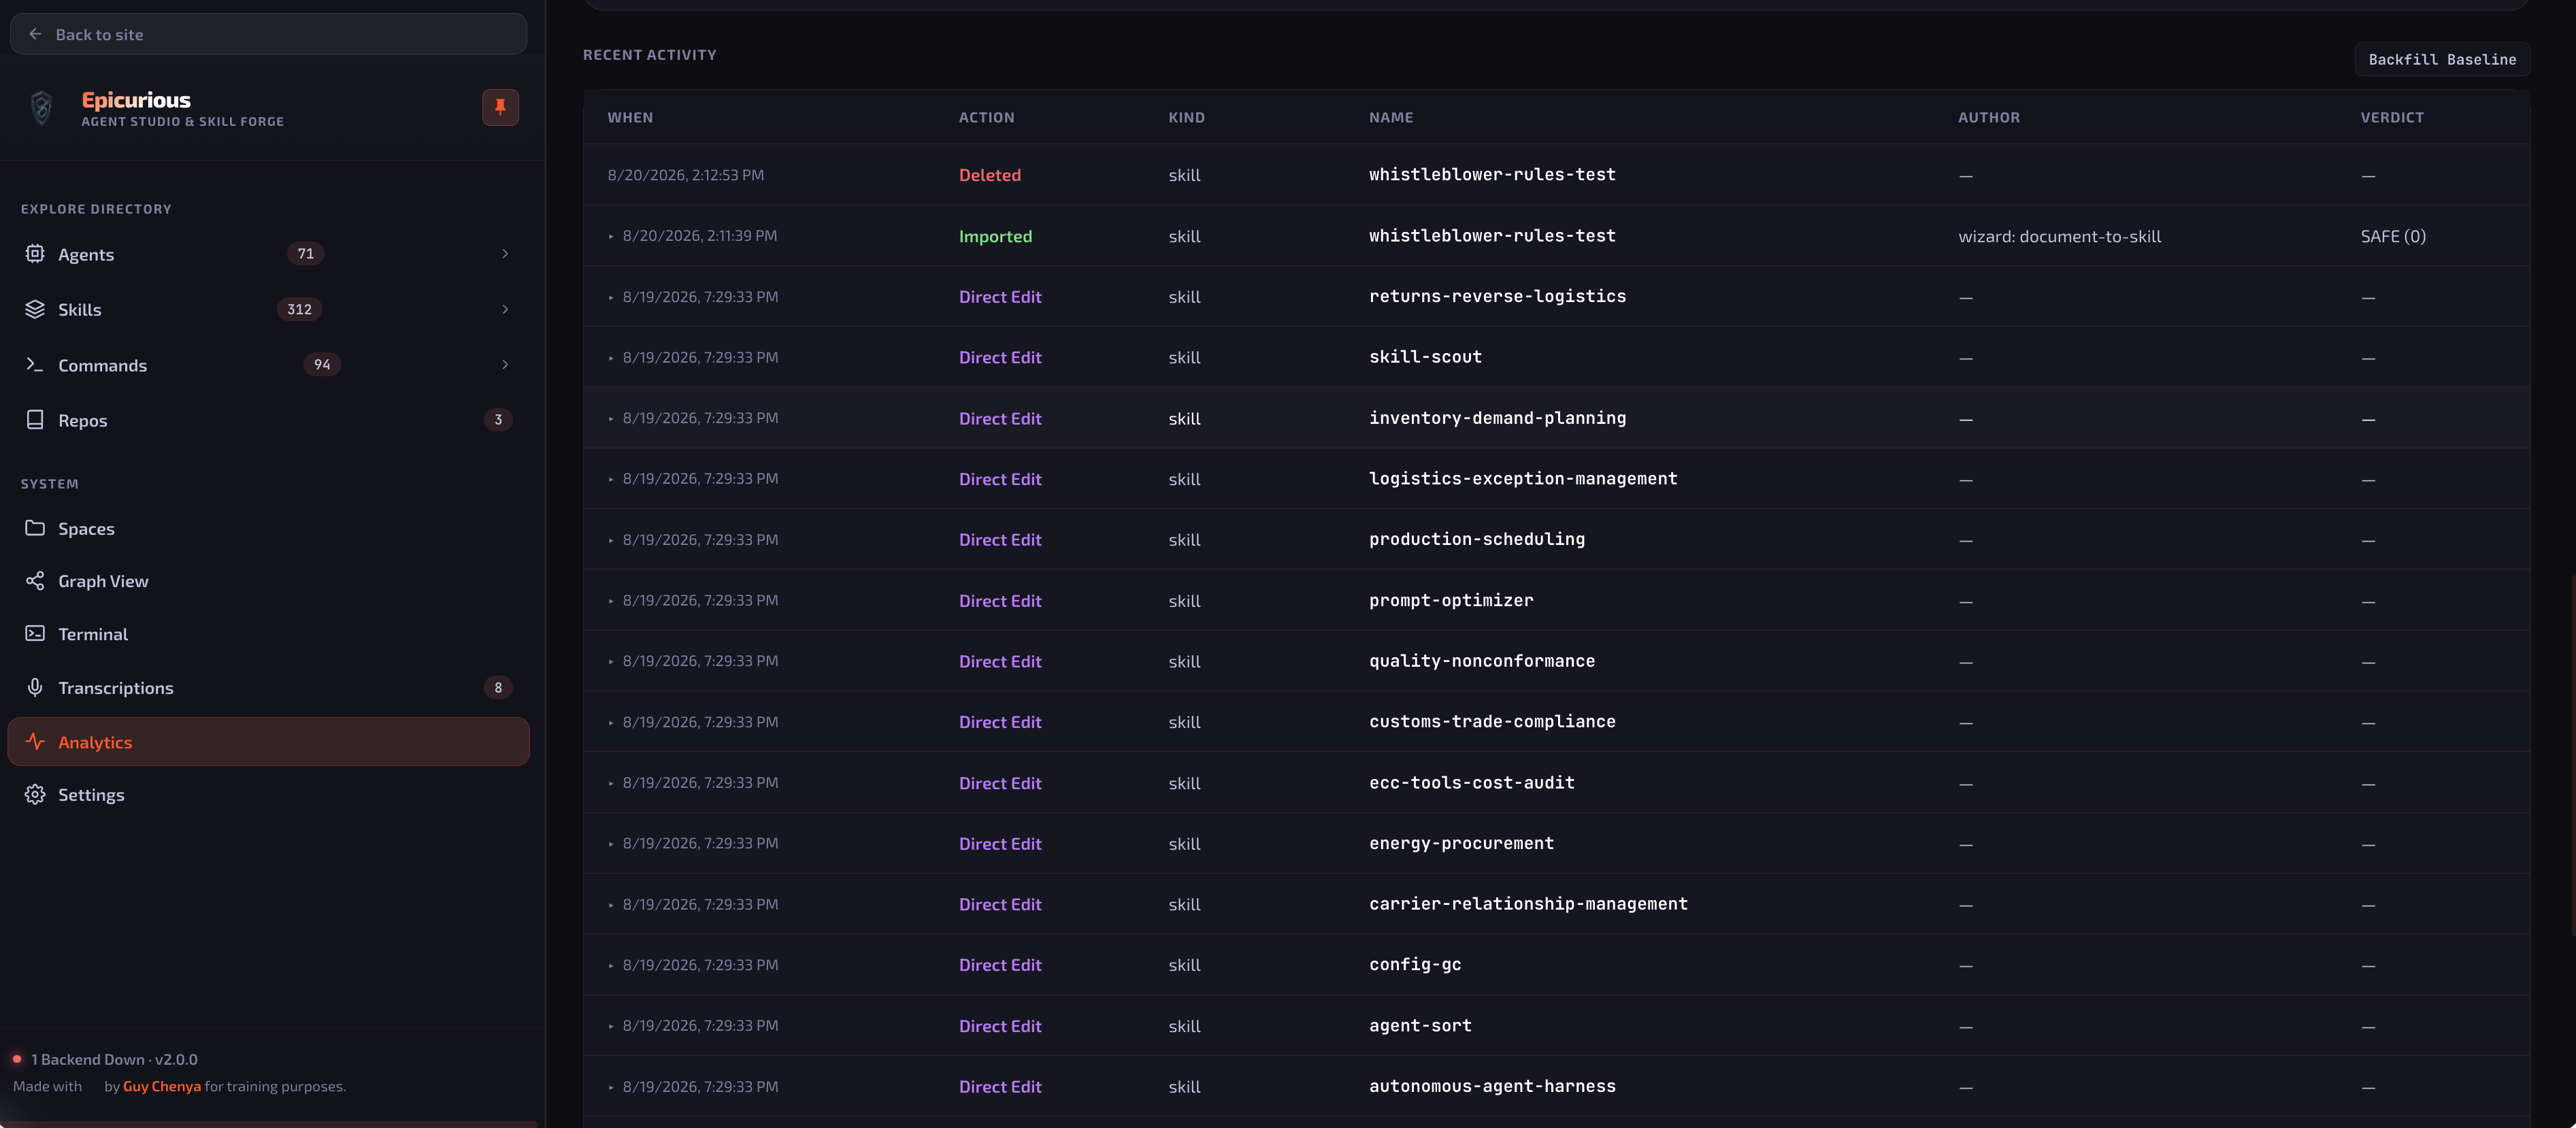Click the Skills count badge 312
Screen dimensions: 2576x1128
pyautogui.click(x=299, y=309)
